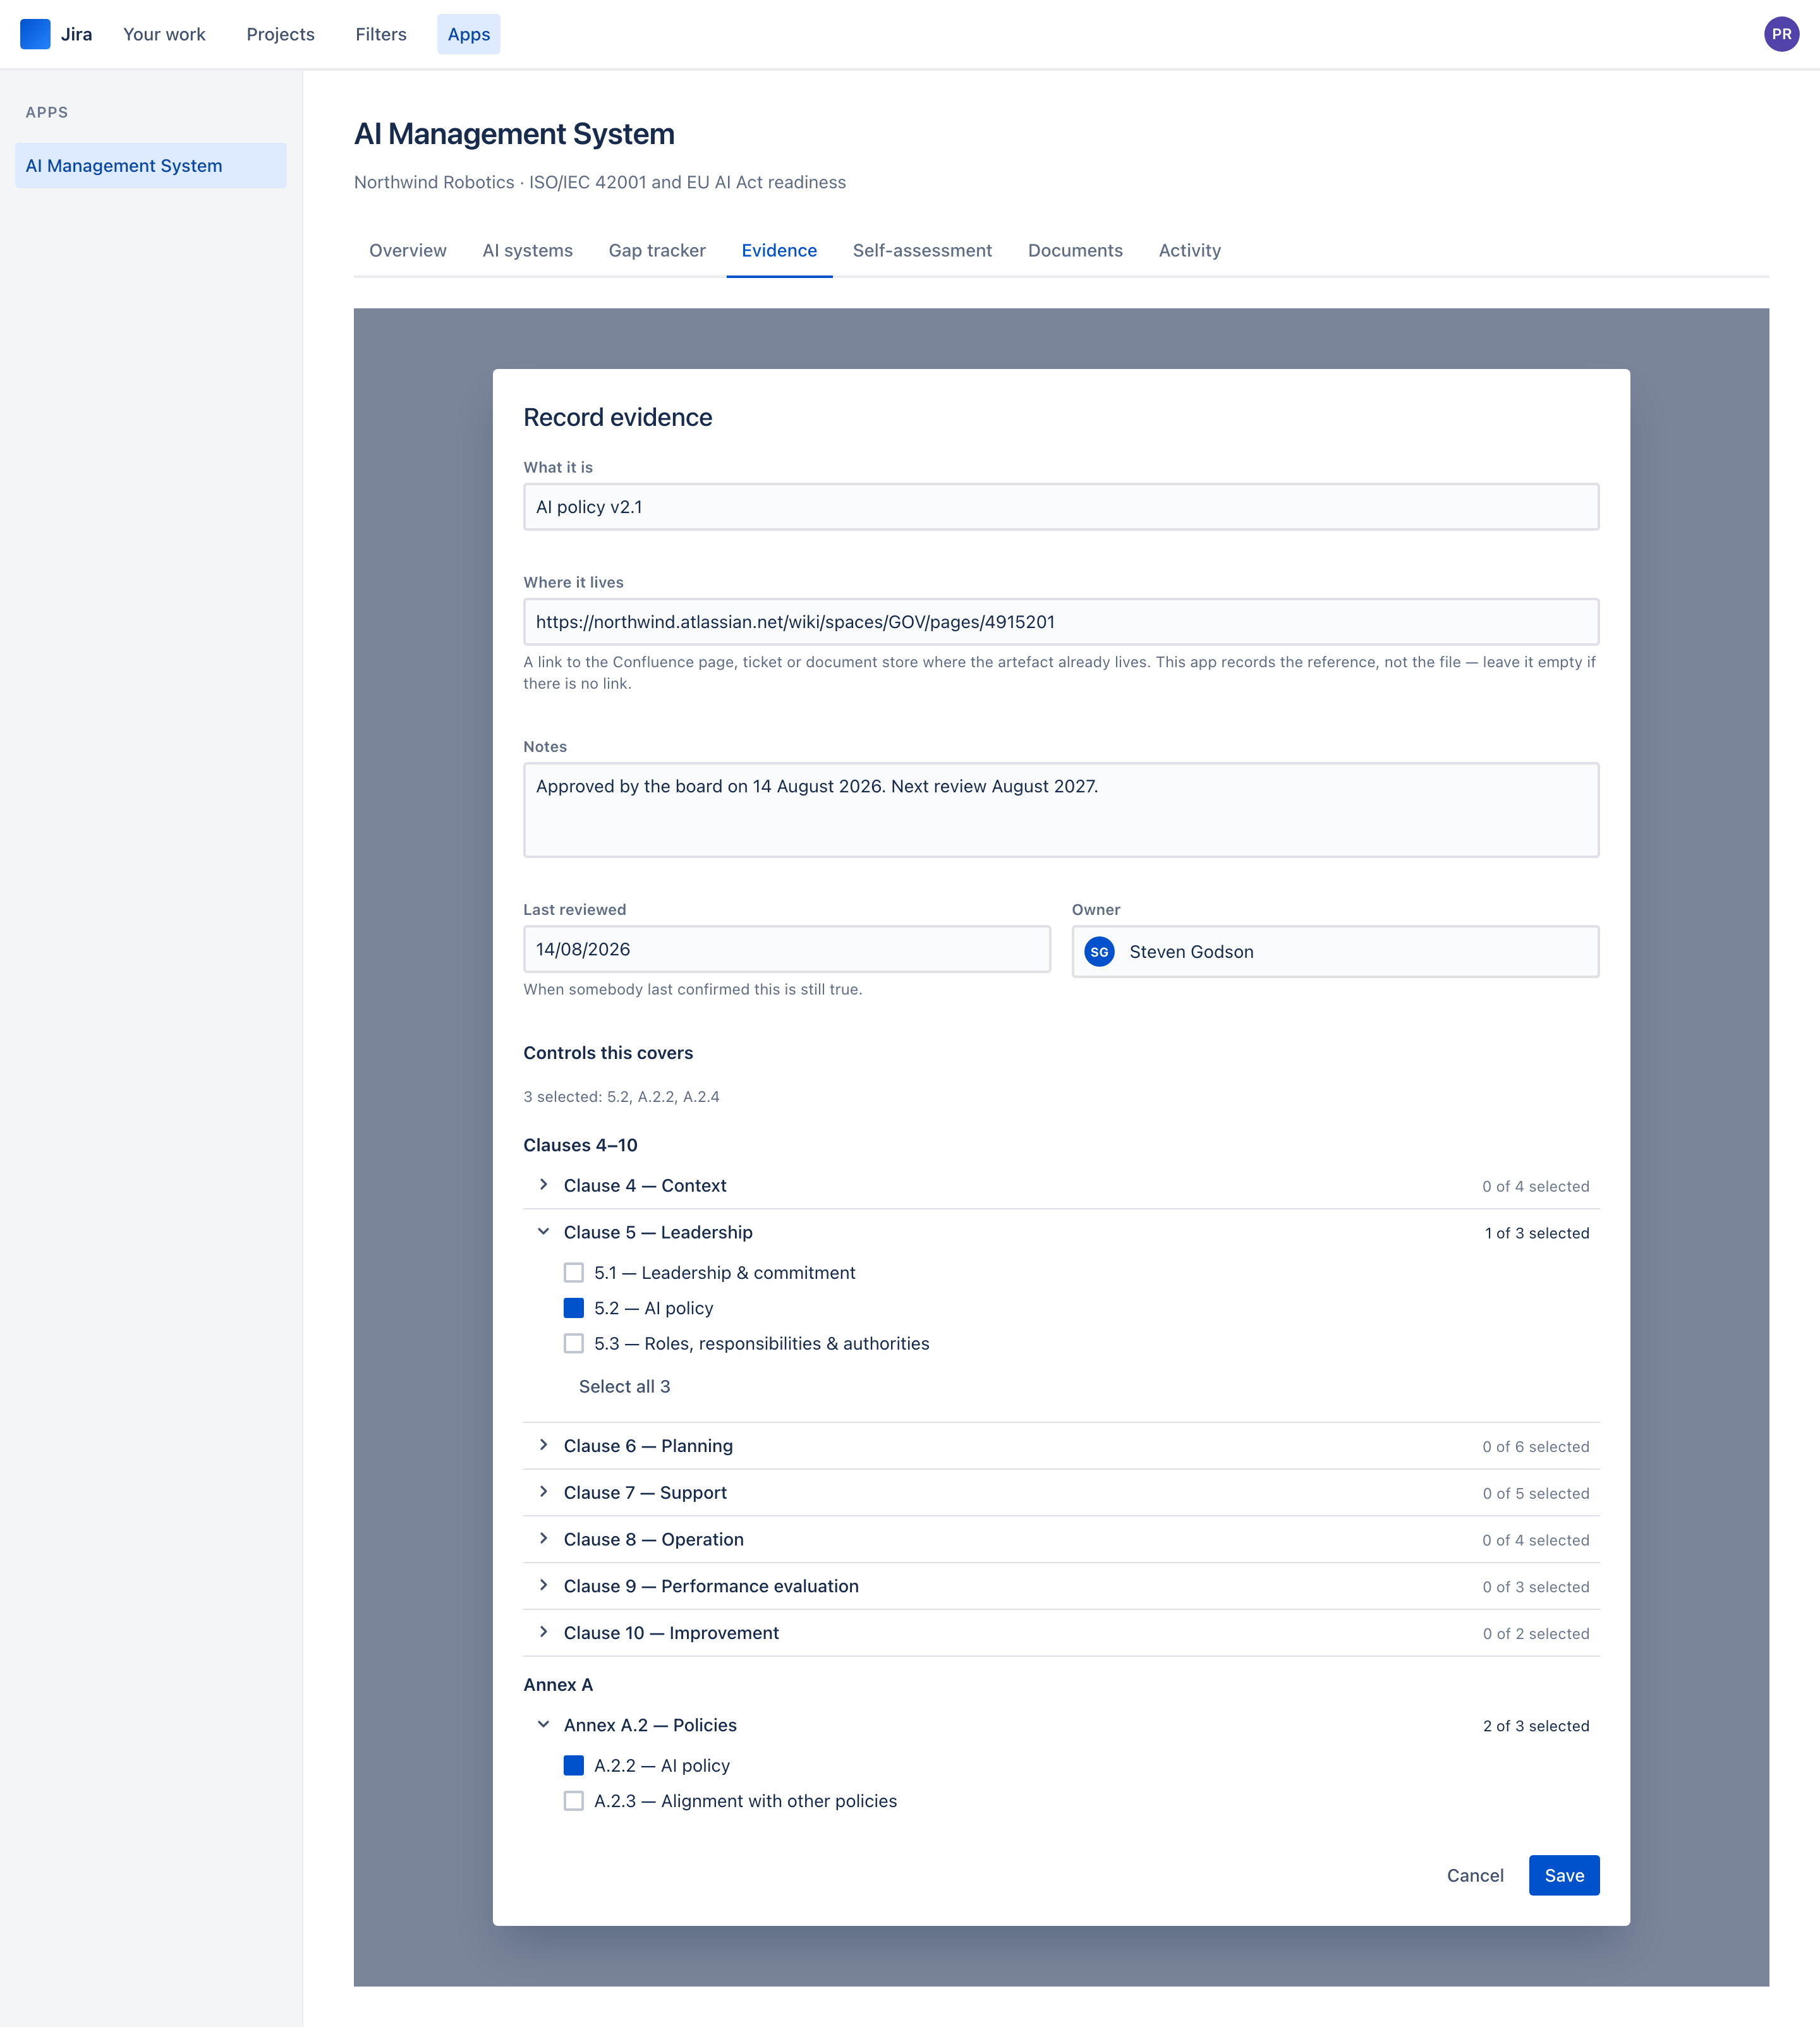Image resolution: width=1820 pixels, height=2027 pixels.
Task: Expand Clause 4 — Context
Action: click(1061, 1185)
